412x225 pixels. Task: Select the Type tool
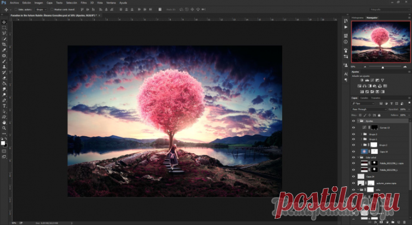pos(4,106)
